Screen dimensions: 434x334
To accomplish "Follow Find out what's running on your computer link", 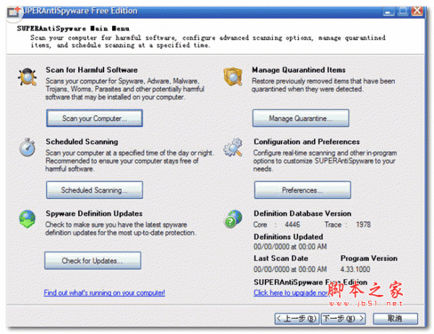I will point(104,293).
